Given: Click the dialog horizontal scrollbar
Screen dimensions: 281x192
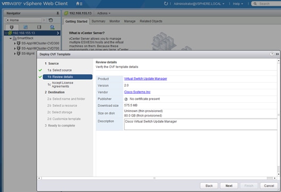Looking at the screenshot, I should pyautogui.click(x=154, y=178).
